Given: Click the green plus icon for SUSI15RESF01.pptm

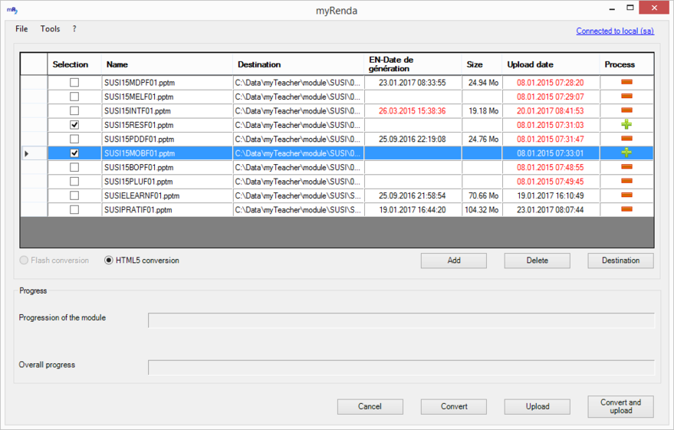Looking at the screenshot, I should tap(626, 125).
